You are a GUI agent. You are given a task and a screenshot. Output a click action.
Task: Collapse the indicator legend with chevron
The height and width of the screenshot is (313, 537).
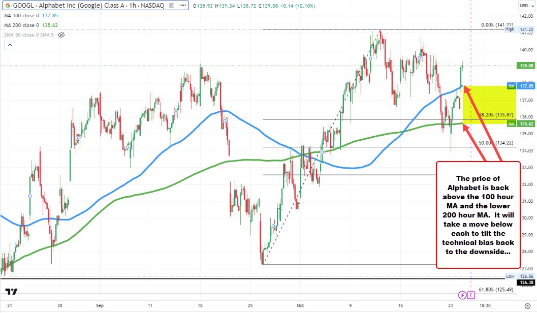10,46
